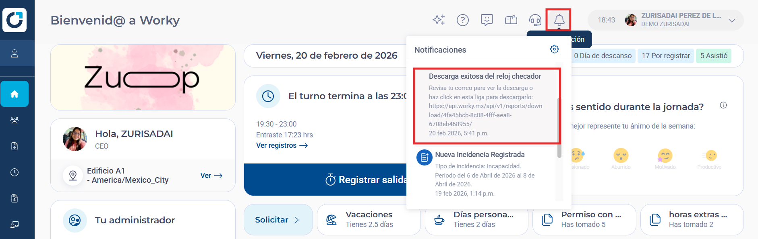This screenshot has height=239, width=758.
Task: Open the Permiso con card
Action: pos(584,220)
